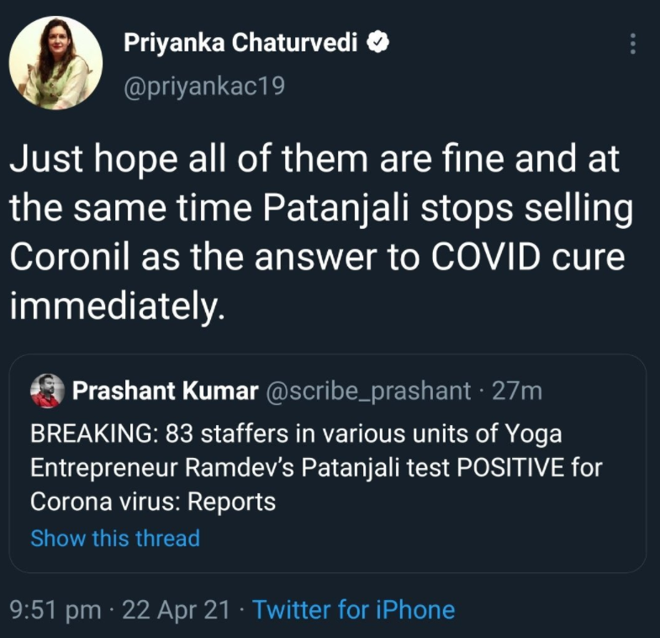Click 'Yoga' in the quoted tweet text
The height and width of the screenshot is (638, 660).
pos(533,435)
